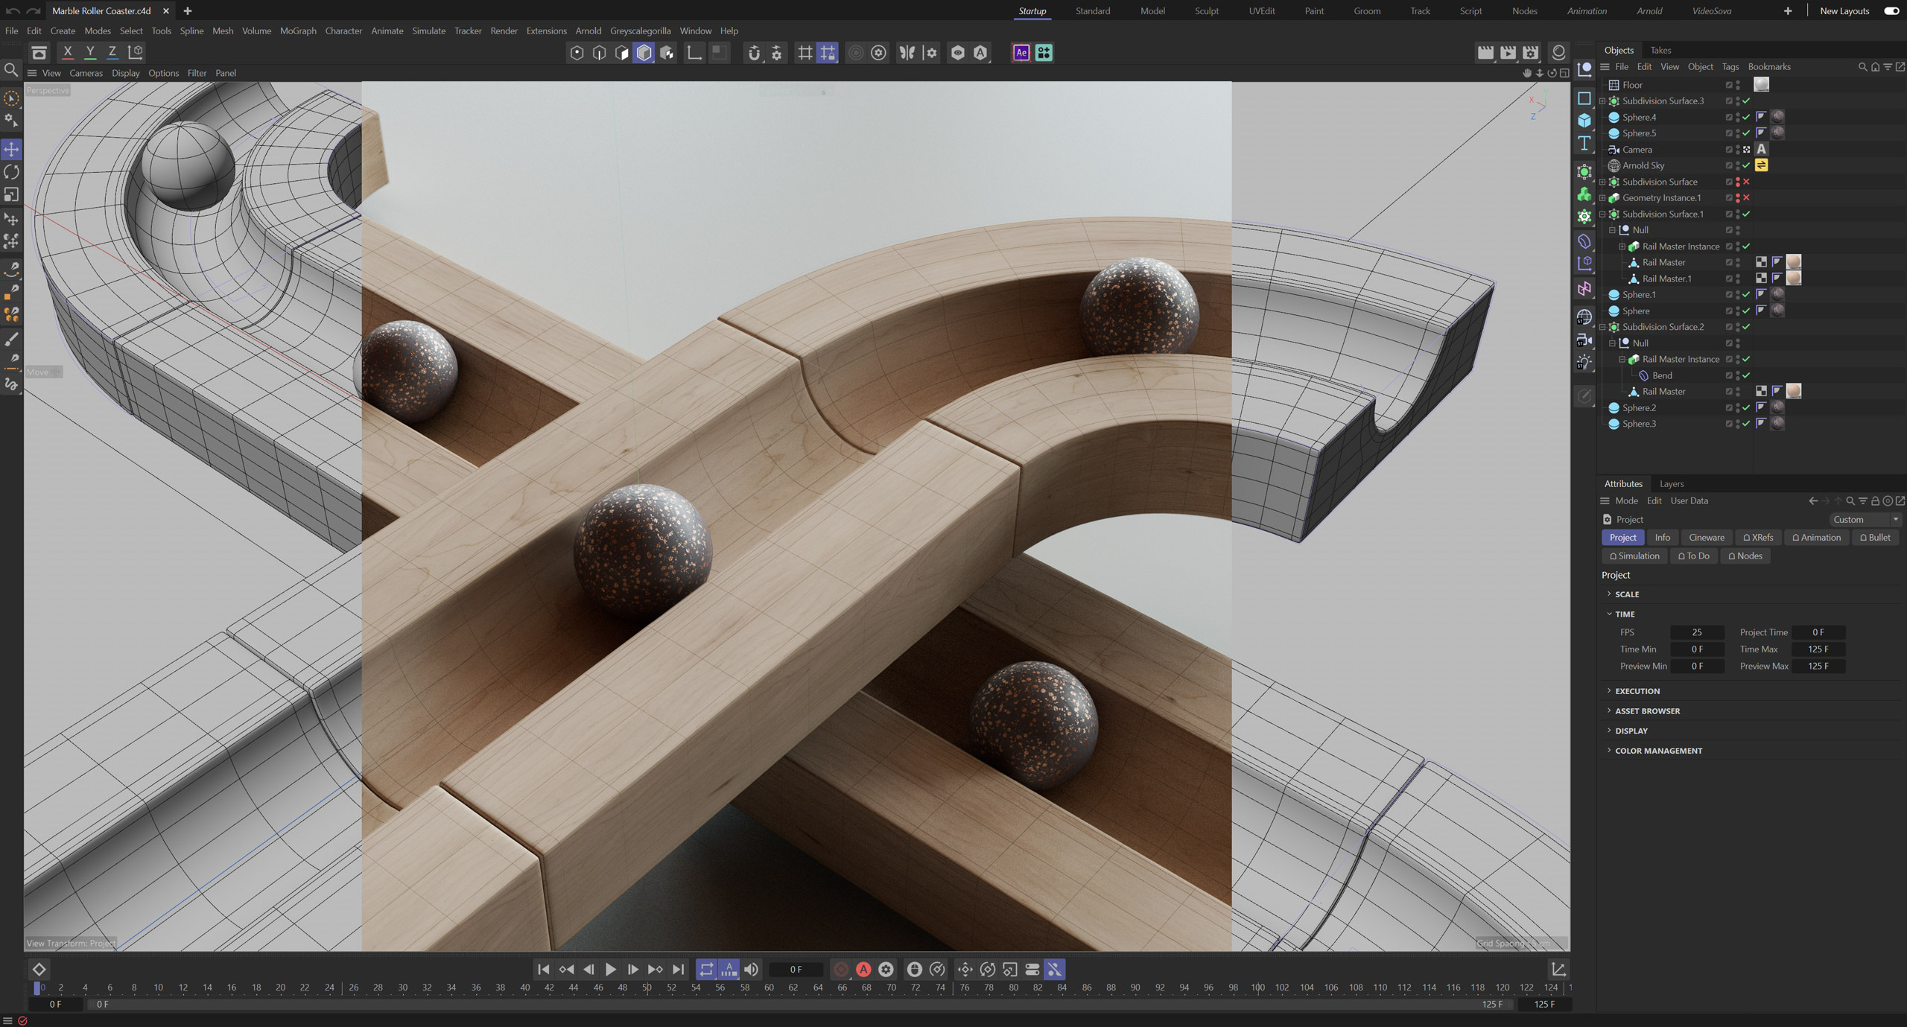Toggle timeline loop playback icon
Screen dimensions: 1907x1027
coord(705,969)
